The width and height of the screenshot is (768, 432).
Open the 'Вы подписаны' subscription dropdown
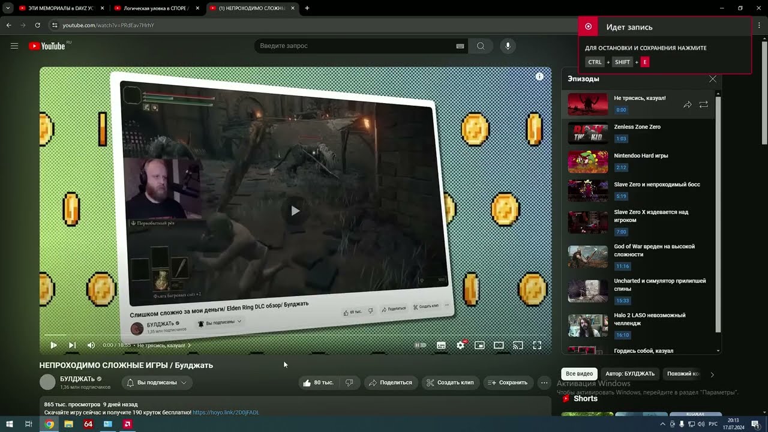point(157,383)
